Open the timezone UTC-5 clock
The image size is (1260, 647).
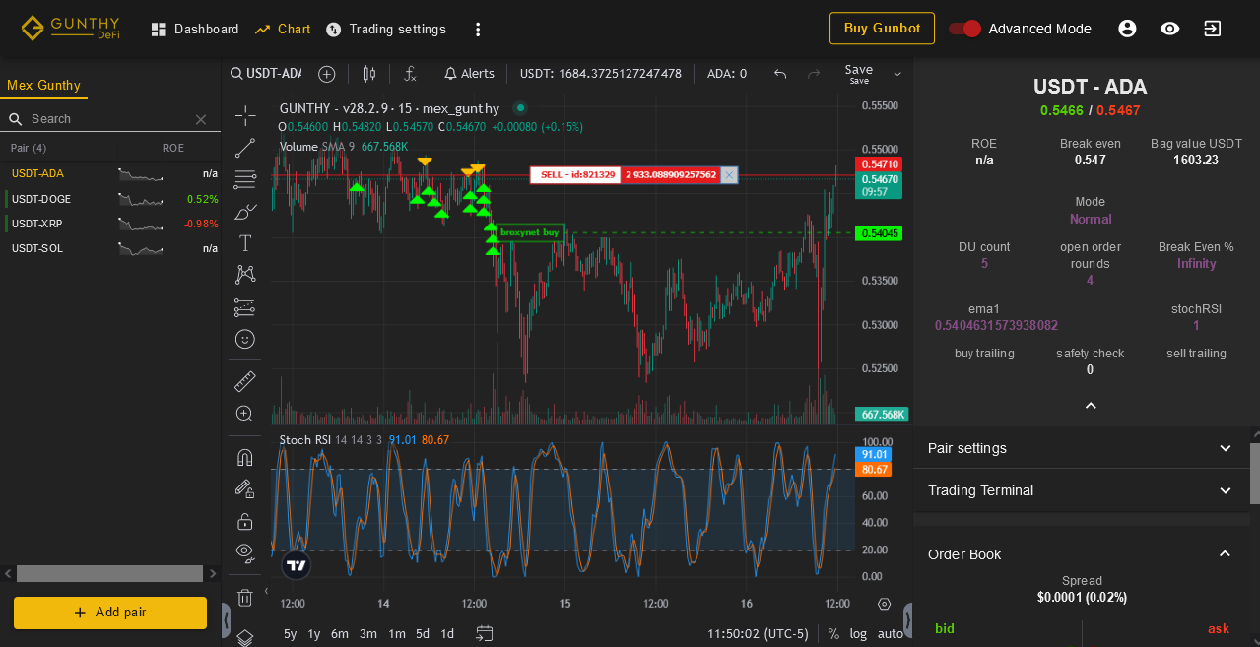tap(758, 634)
